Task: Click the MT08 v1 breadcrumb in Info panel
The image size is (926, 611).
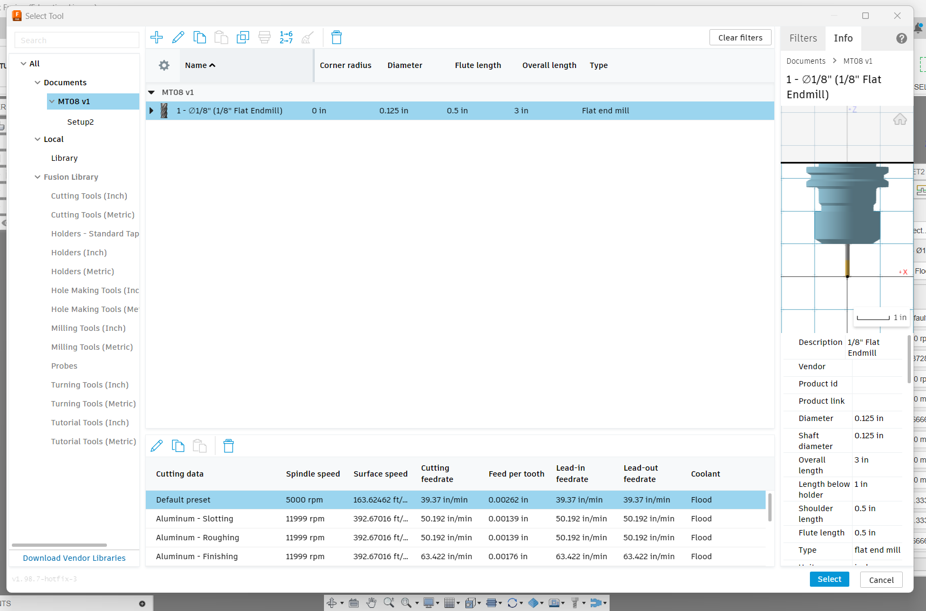Action: pos(857,61)
